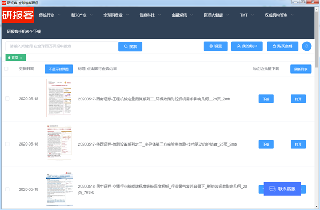Click 购买套餐 purchase button
The width and height of the screenshot is (320, 210).
click(x=282, y=46)
